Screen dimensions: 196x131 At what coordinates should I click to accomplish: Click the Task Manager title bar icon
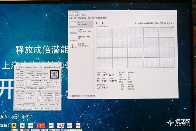tap(70, 12)
